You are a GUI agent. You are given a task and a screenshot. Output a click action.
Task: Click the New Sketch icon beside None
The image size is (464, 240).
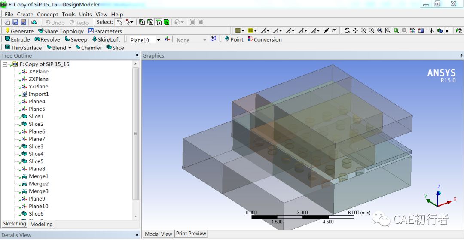pyautogui.click(x=214, y=39)
